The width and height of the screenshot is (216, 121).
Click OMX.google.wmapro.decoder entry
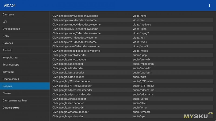[x=133, y=112]
